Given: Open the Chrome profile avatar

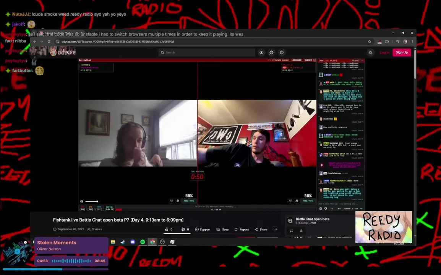Looking at the screenshot, I should [x=405, y=42].
